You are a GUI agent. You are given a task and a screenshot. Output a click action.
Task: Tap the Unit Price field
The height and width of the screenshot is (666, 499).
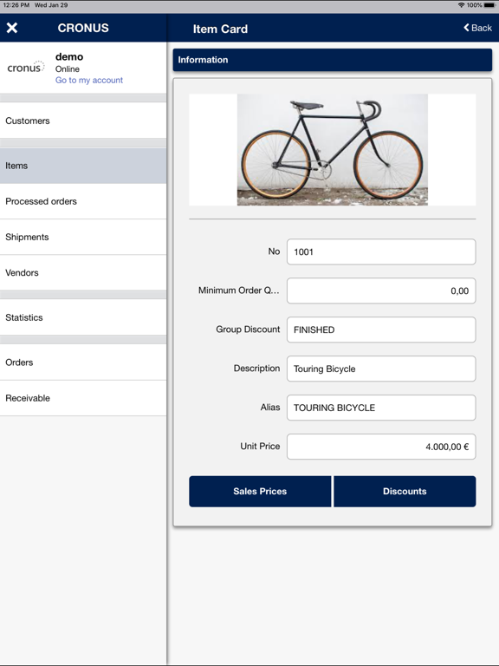[381, 447]
